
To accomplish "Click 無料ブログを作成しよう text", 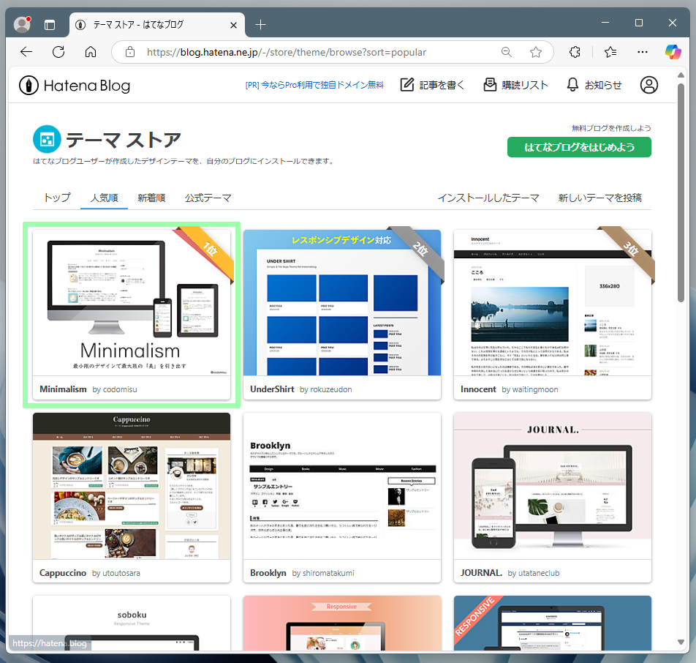I will (611, 128).
